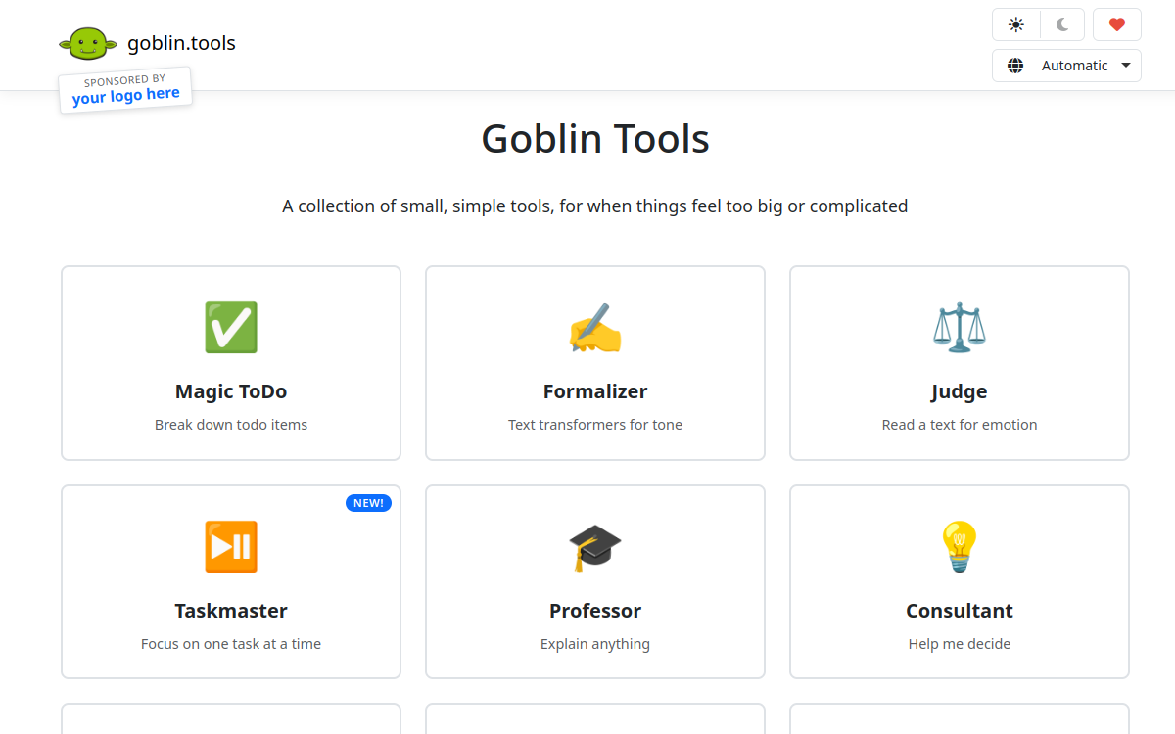Click 'Read a text for emotion' text
The height and width of the screenshot is (734, 1175).
[x=960, y=425]
